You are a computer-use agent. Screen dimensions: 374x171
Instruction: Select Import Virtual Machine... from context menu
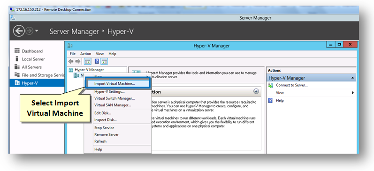click(118, 83)
